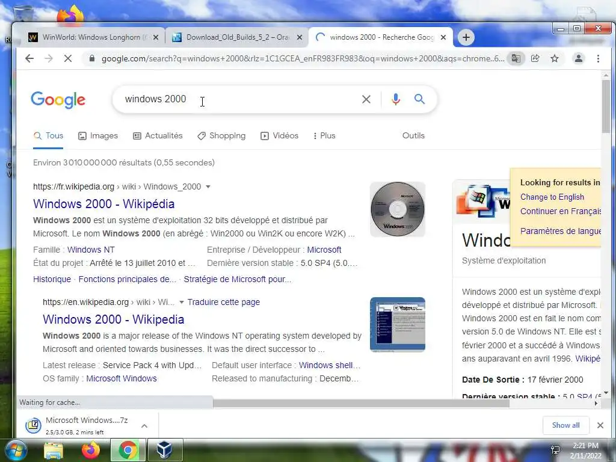The width and height of the screenshot is (616, 462).
Task: Share this page icon in address bar
Action: [x=535, y=58]
